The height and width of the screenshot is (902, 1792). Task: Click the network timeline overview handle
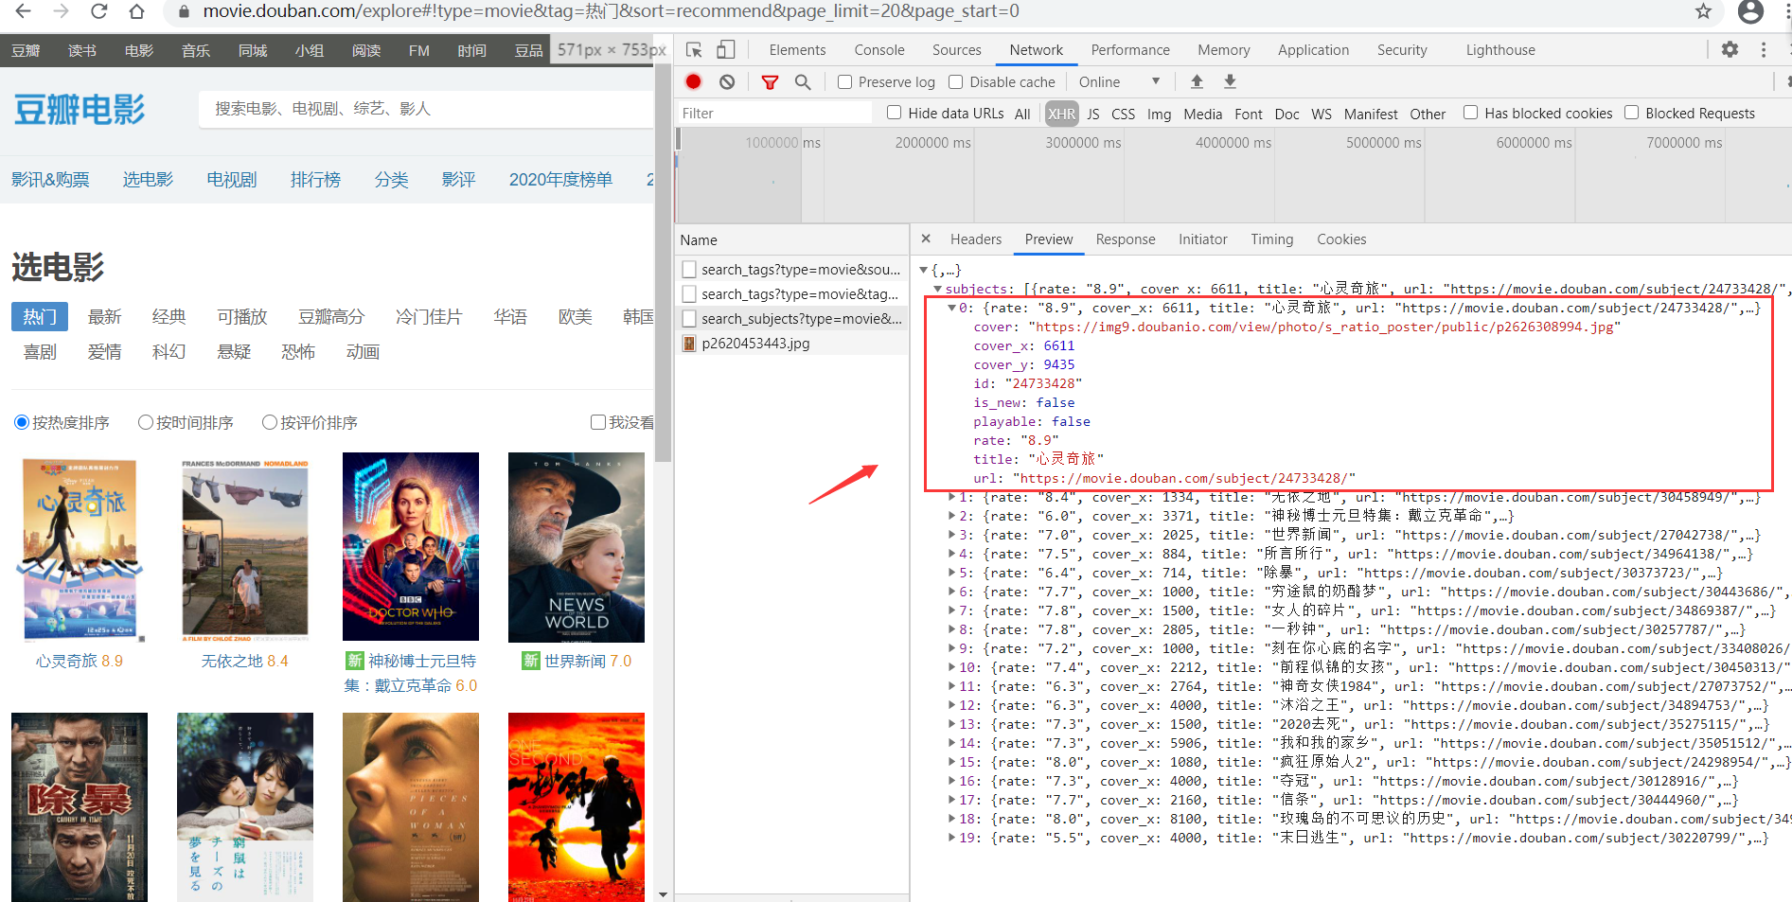679,138
